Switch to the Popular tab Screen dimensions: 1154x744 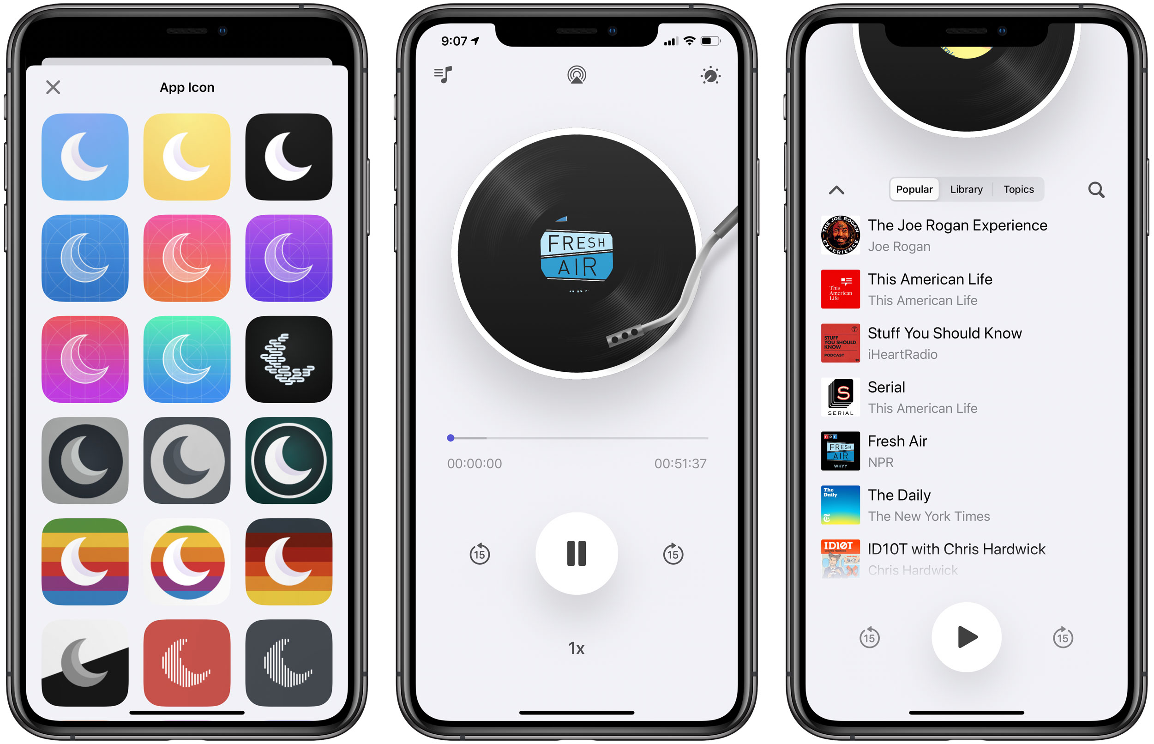click(916, 188)
